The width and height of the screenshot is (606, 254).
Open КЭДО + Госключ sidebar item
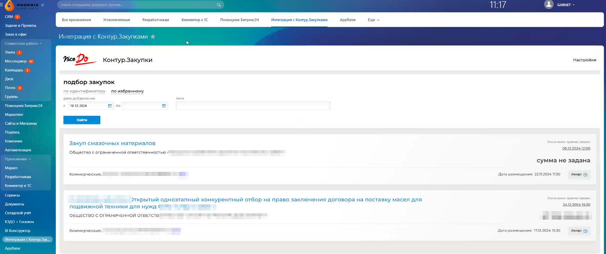pos(19,222)
